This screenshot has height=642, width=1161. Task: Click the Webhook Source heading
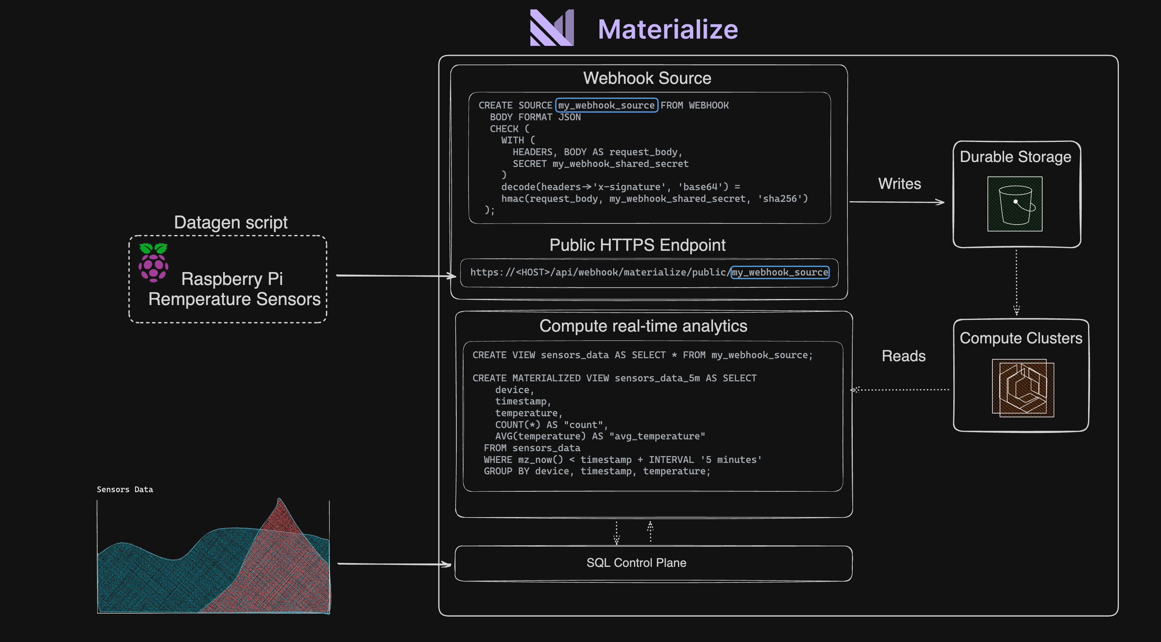tap(647, 79)
